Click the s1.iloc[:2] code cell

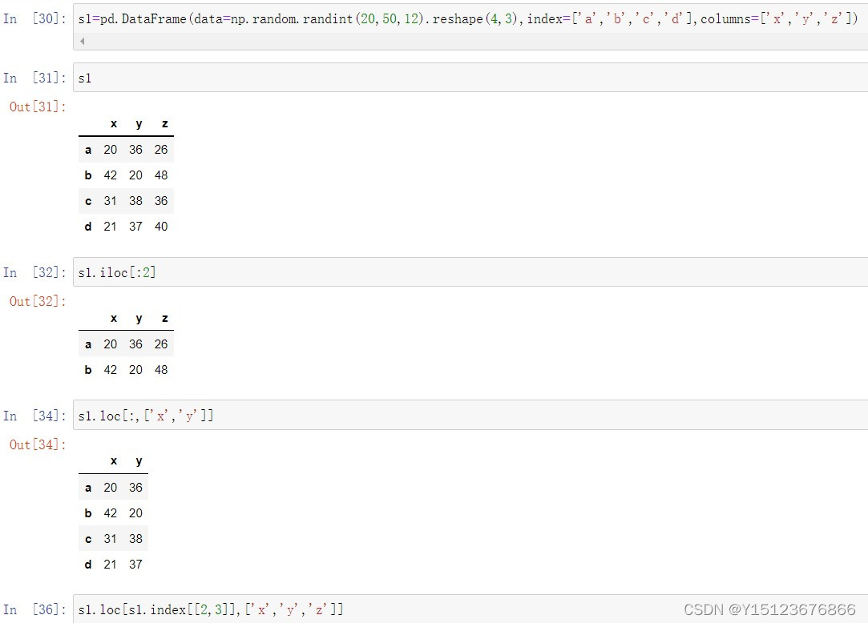(x=470, y=272)
